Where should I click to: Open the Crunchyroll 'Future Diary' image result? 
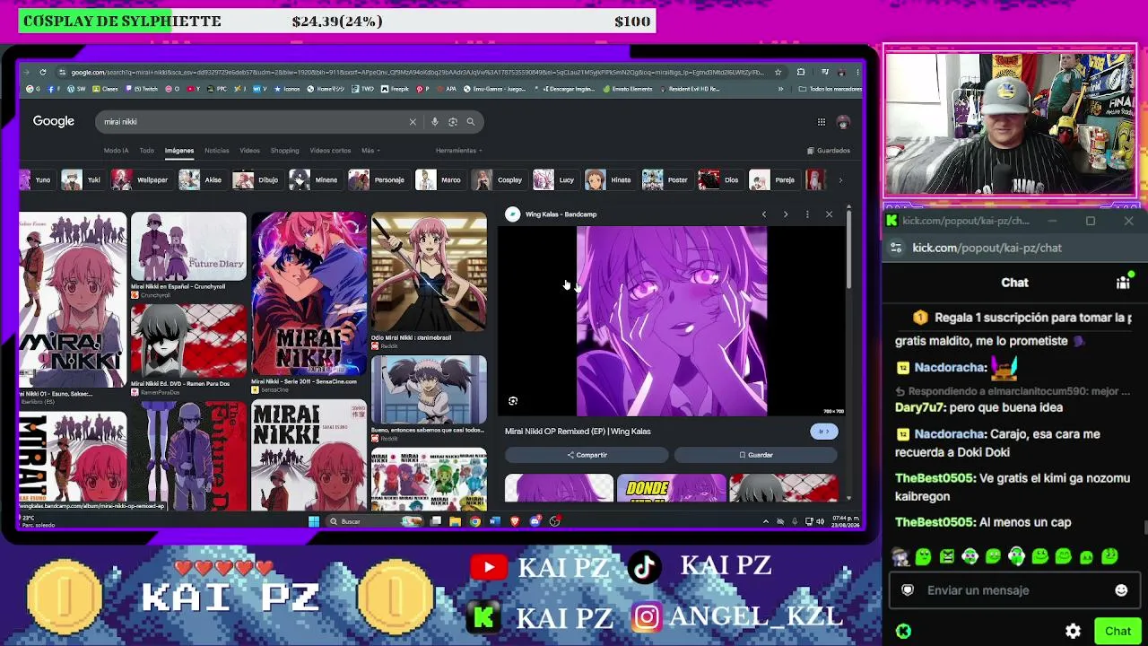coord(188,247)
